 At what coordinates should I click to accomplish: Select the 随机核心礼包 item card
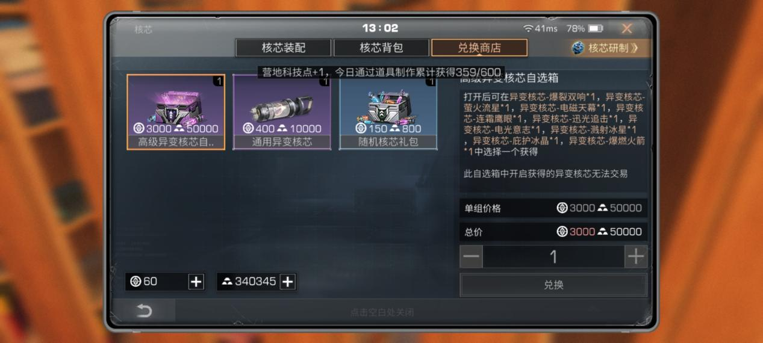(388, 112)
